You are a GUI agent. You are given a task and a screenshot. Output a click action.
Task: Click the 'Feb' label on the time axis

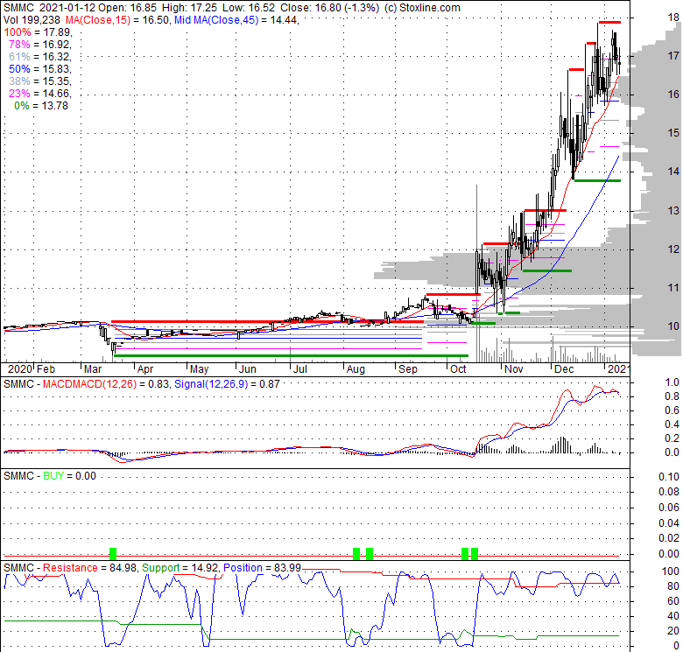point(46,369)
